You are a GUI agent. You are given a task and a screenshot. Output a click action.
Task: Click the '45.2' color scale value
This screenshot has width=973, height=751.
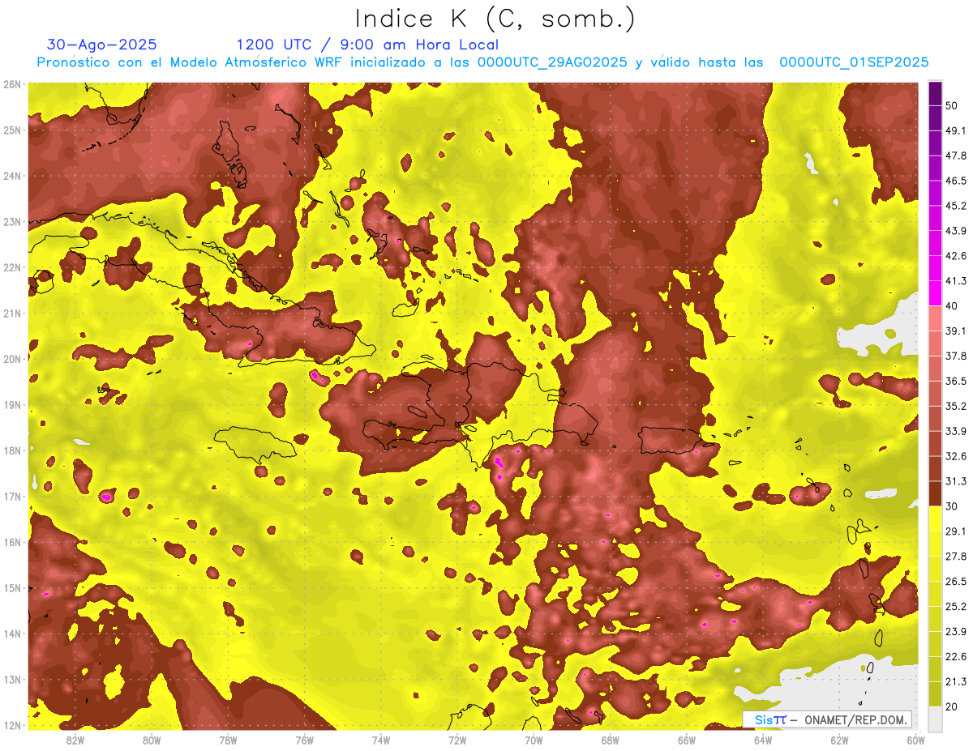[x=955, y=206]
